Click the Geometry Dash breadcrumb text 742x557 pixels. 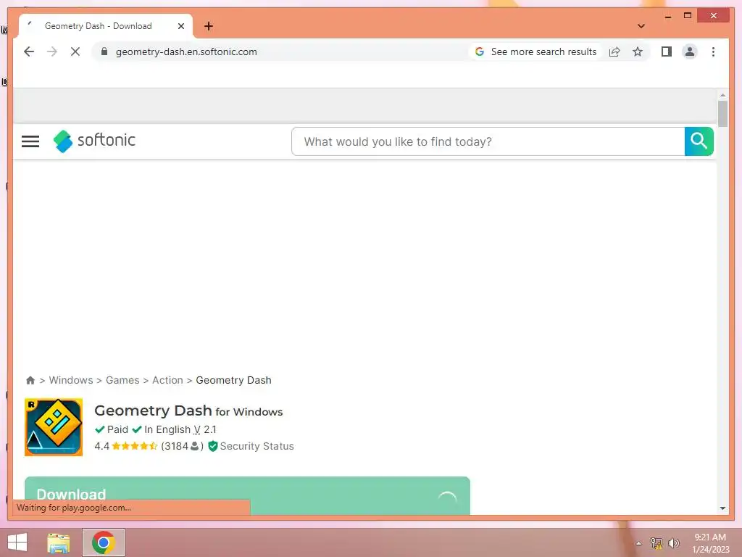click(x=234, y=380)
